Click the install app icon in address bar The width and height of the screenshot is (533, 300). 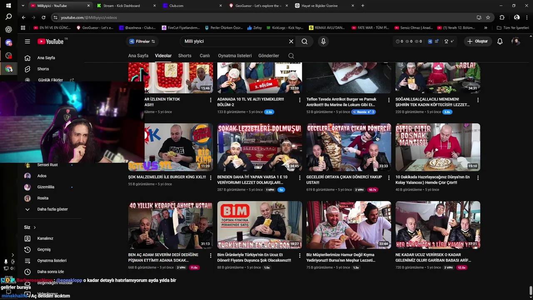[x=479, y=17]
